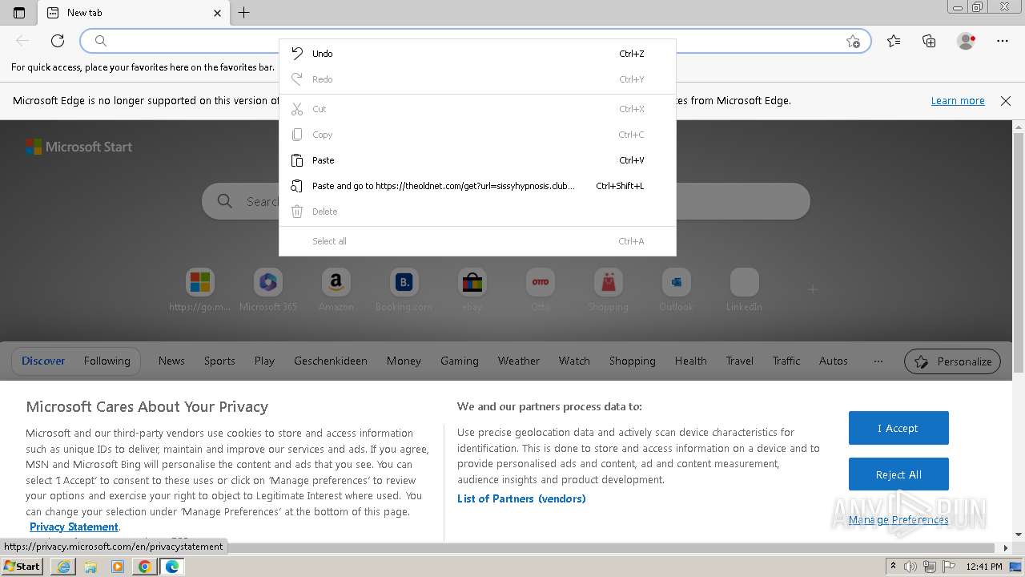Open the Traffic feed category
The image size is (1025, 577).
(786, 361)
